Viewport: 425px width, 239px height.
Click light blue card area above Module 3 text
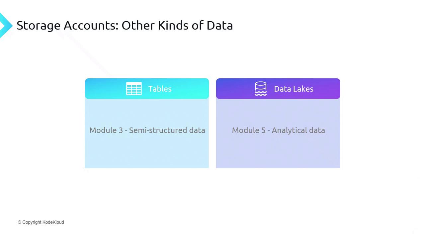point(147,111)
